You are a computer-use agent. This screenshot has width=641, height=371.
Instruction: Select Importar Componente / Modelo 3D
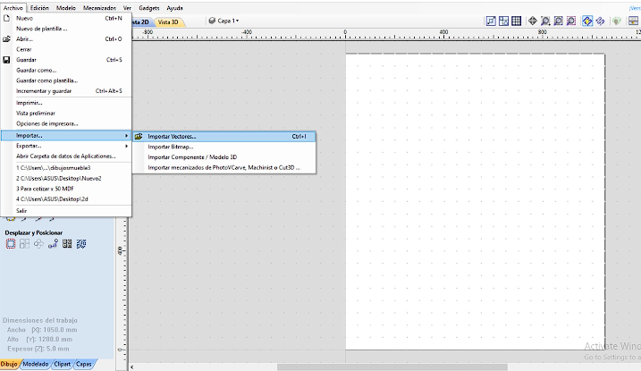(224, 157)
